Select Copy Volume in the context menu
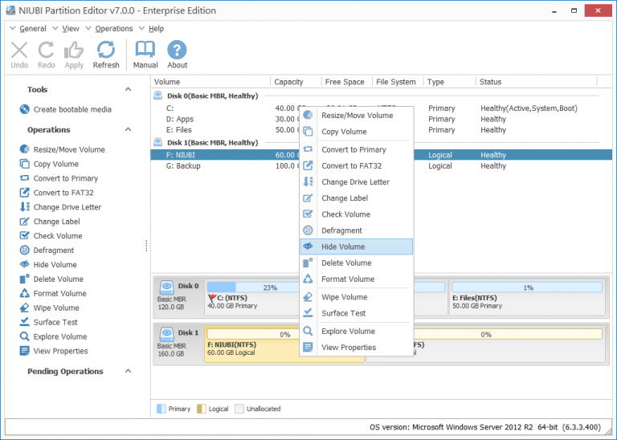The image size is (617, 440). point(357,132)
